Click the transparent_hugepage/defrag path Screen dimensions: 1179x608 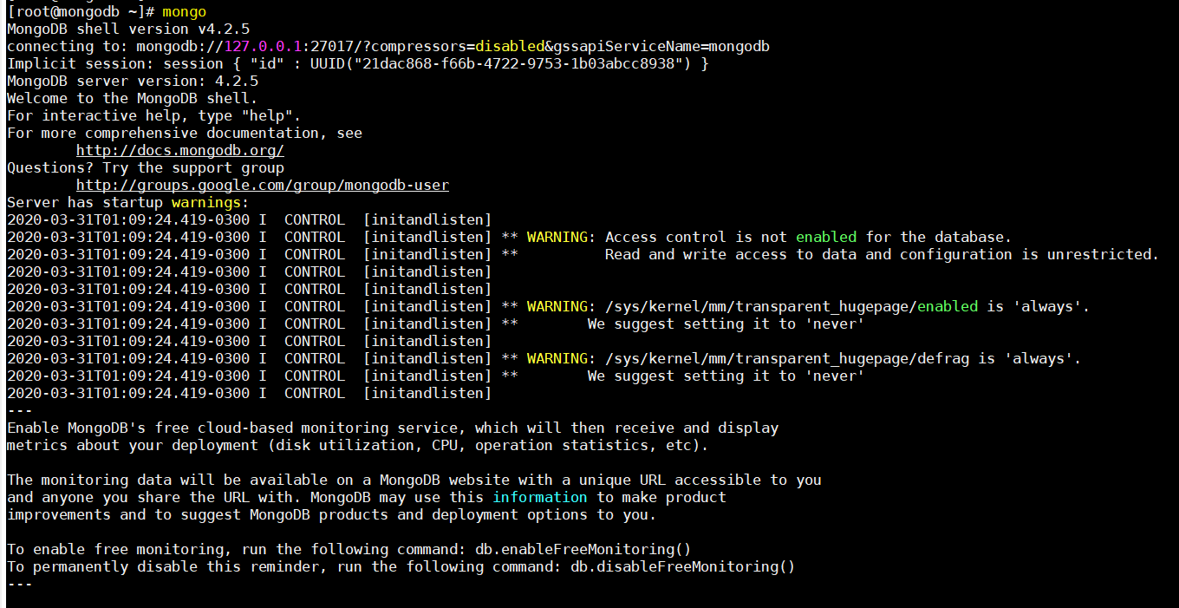[x=787, y=359]
